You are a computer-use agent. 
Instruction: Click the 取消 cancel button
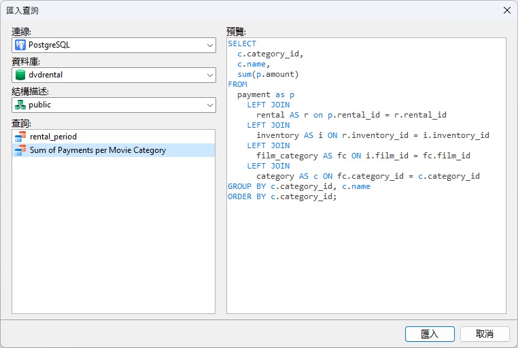(485, 334)
